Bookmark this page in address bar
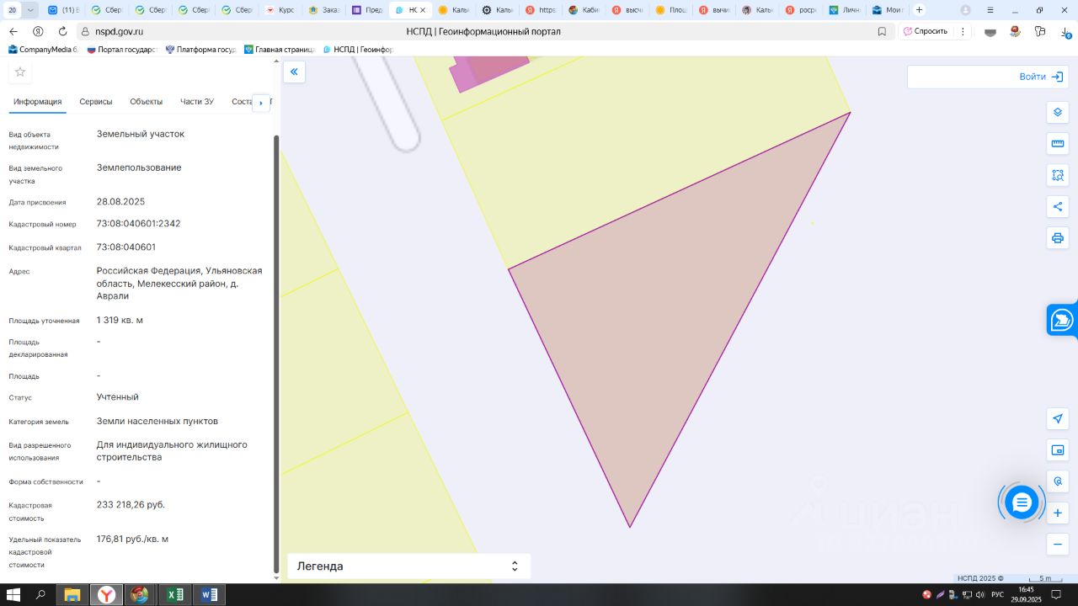Screen dimensions: 1078x606 point(882,31)
